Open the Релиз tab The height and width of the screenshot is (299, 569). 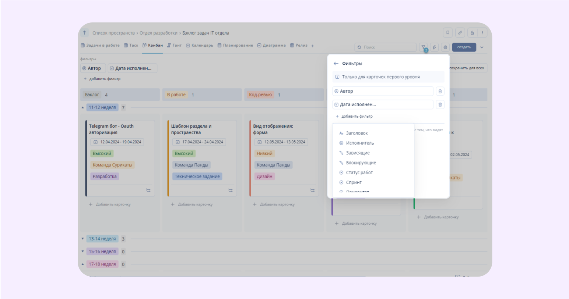[x=299, y=46]
